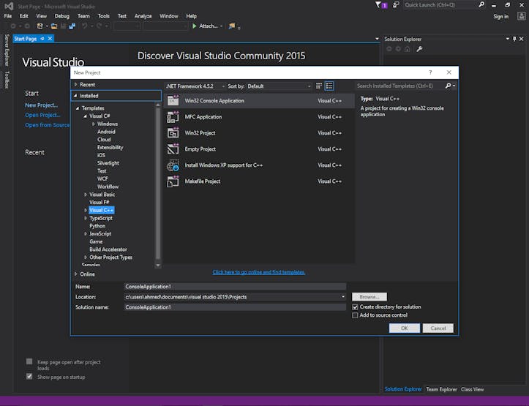Open the Sort by Default dropdown
This screenshot has height=406, width=529.
click(x=279, y=86)
